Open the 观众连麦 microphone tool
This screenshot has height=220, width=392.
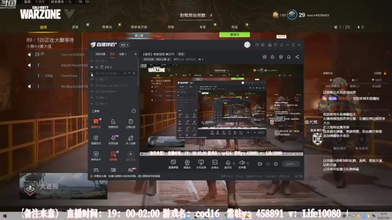(x=113, y=140)
